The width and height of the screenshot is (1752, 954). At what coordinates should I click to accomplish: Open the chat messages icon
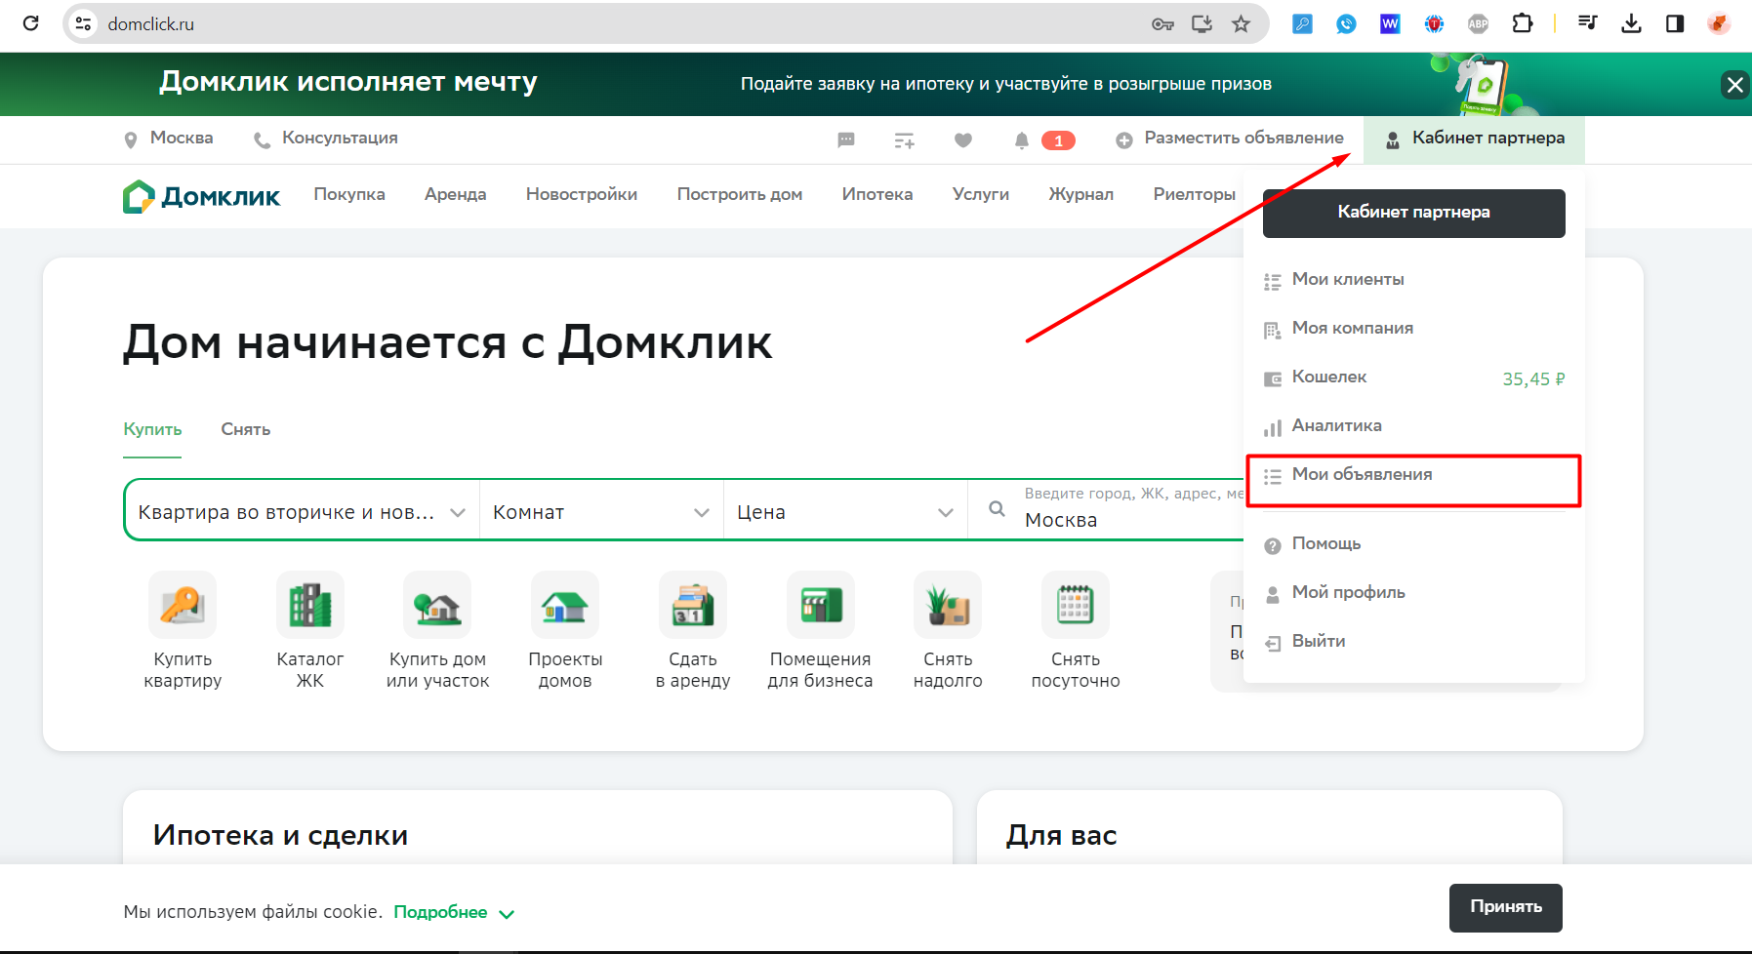tap(846, 140)
